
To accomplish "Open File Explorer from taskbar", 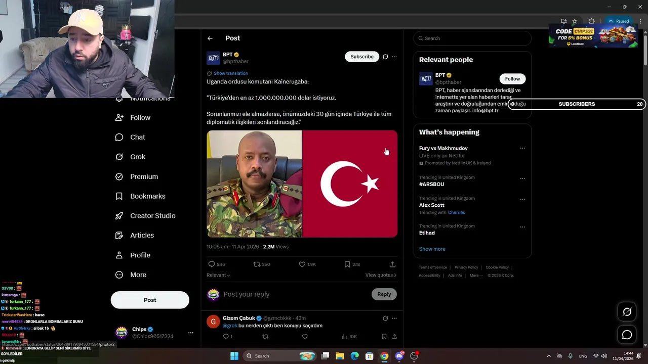I will (x=340, y=356).
